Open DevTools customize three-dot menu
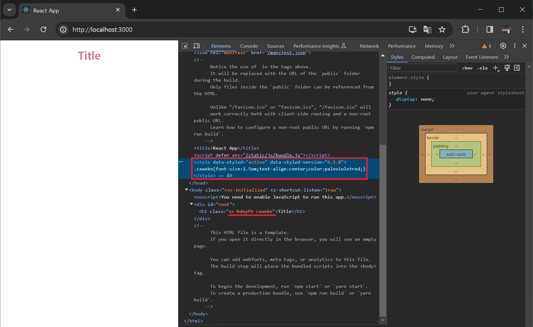Screen dimensions: 533x327 tap(515, 46)
